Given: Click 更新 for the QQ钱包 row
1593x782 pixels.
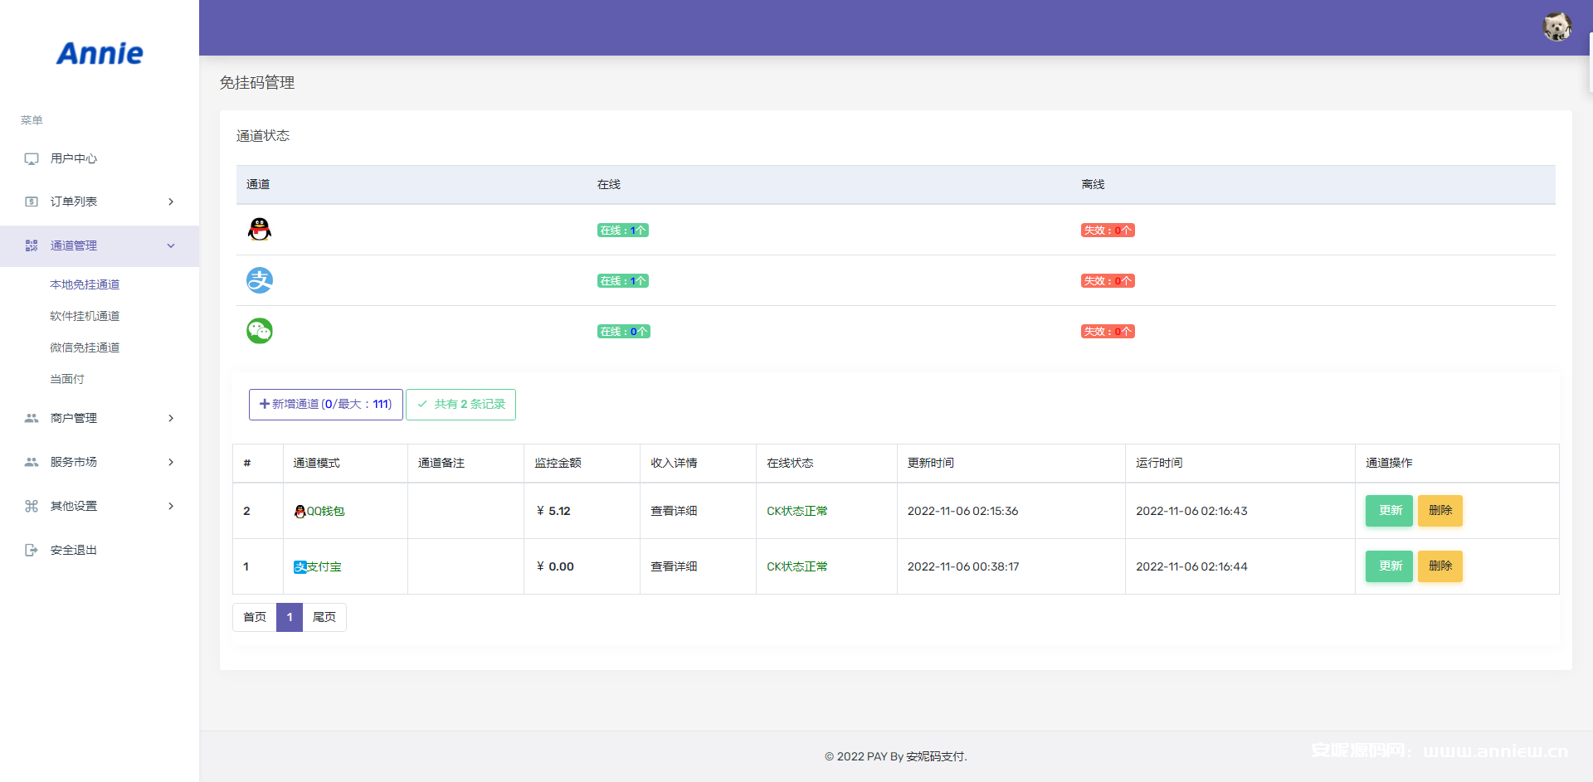Looking at the screenshot, I should coord(1389,511).
